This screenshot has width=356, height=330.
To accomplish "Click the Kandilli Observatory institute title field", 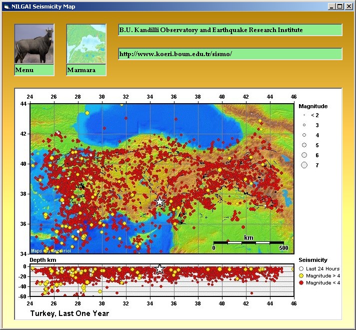I will point(230,30).
